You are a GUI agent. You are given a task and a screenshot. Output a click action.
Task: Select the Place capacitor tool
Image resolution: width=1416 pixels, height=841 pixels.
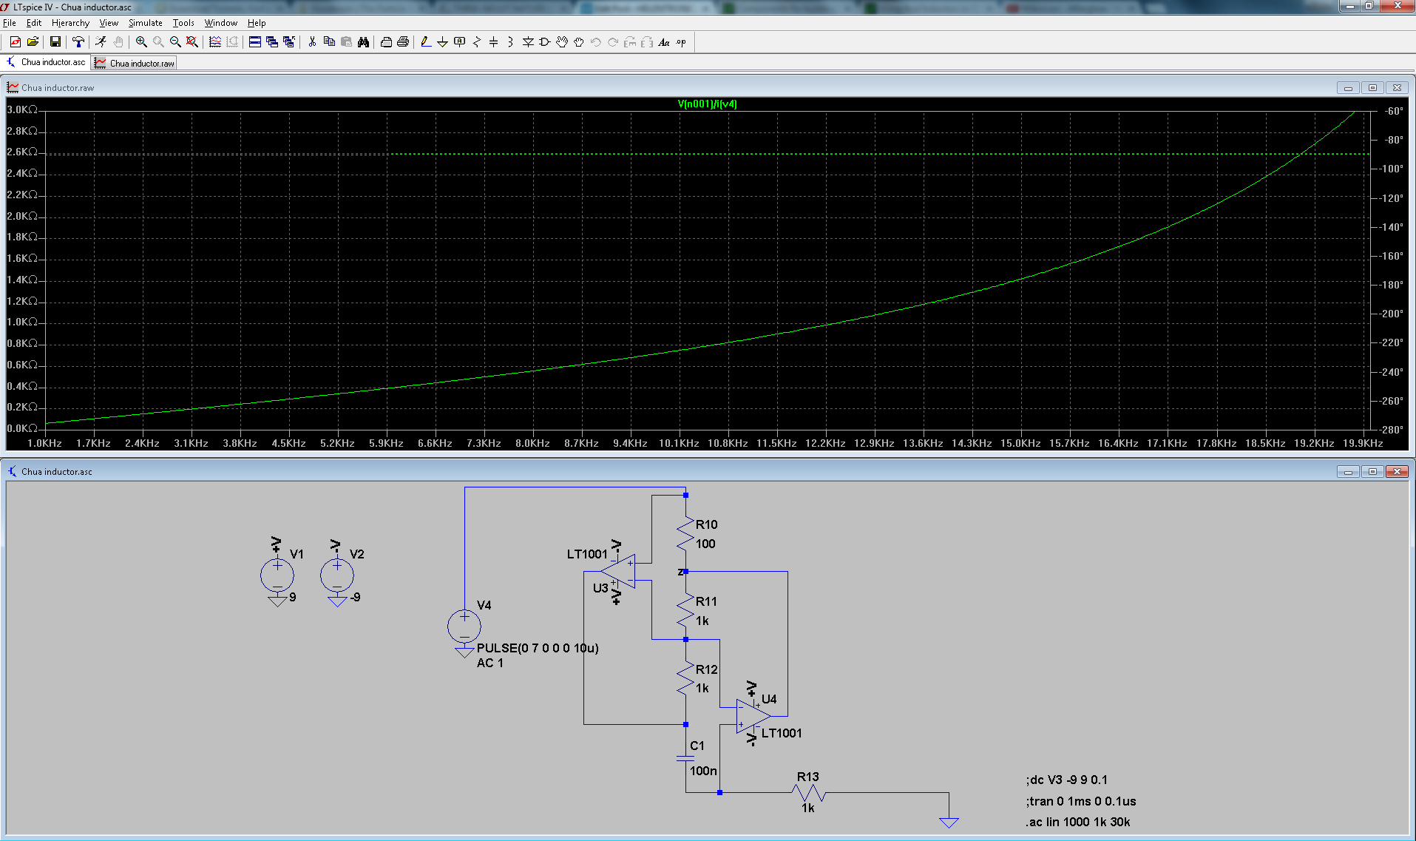coord(493,42)
